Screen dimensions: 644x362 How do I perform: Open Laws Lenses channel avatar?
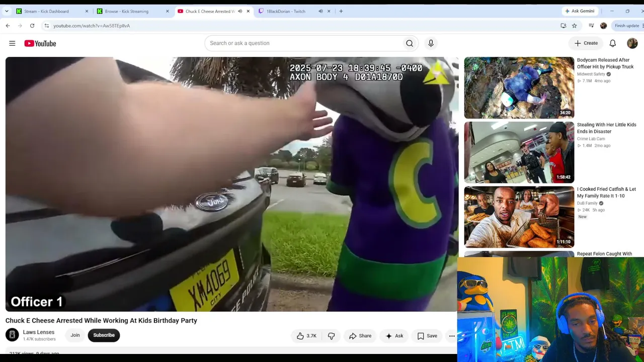(12, 335)
